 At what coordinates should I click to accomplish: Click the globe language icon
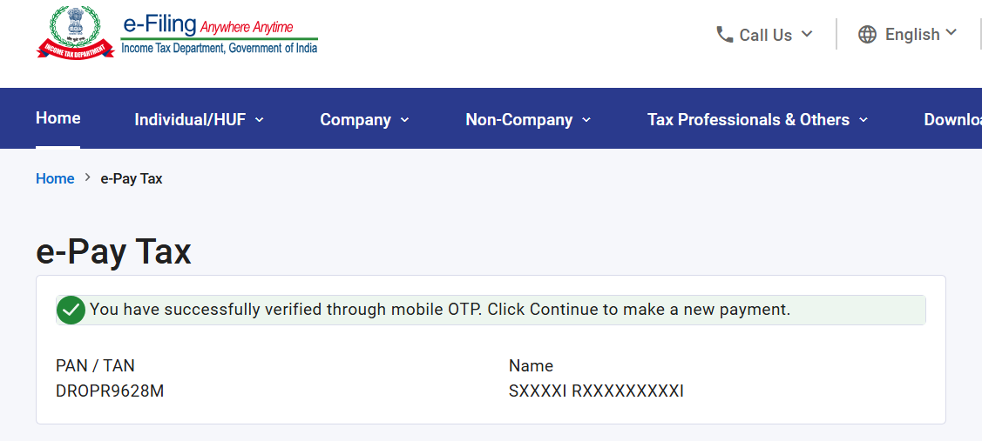click(867, 35)
